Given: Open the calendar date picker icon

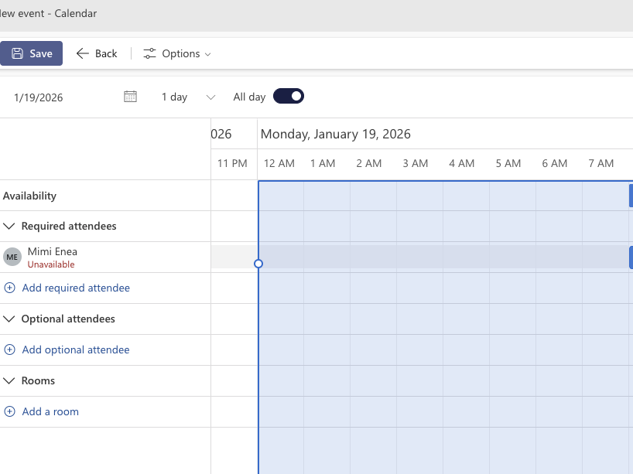Looking at the screenshot, I should click(x=131, y=97).
